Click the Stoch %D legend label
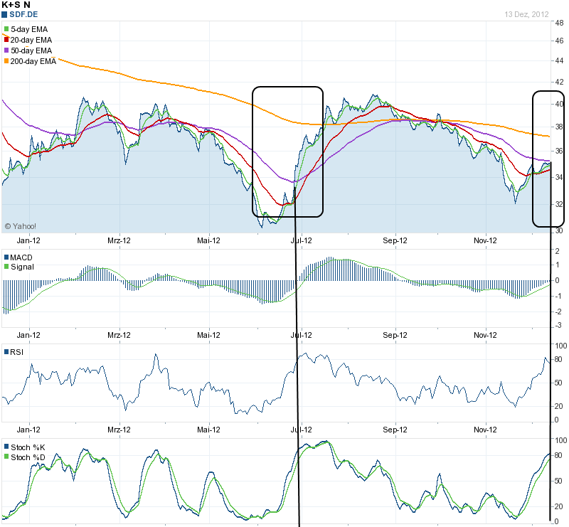This screenshot has width=569, height=527. [28, 457]
